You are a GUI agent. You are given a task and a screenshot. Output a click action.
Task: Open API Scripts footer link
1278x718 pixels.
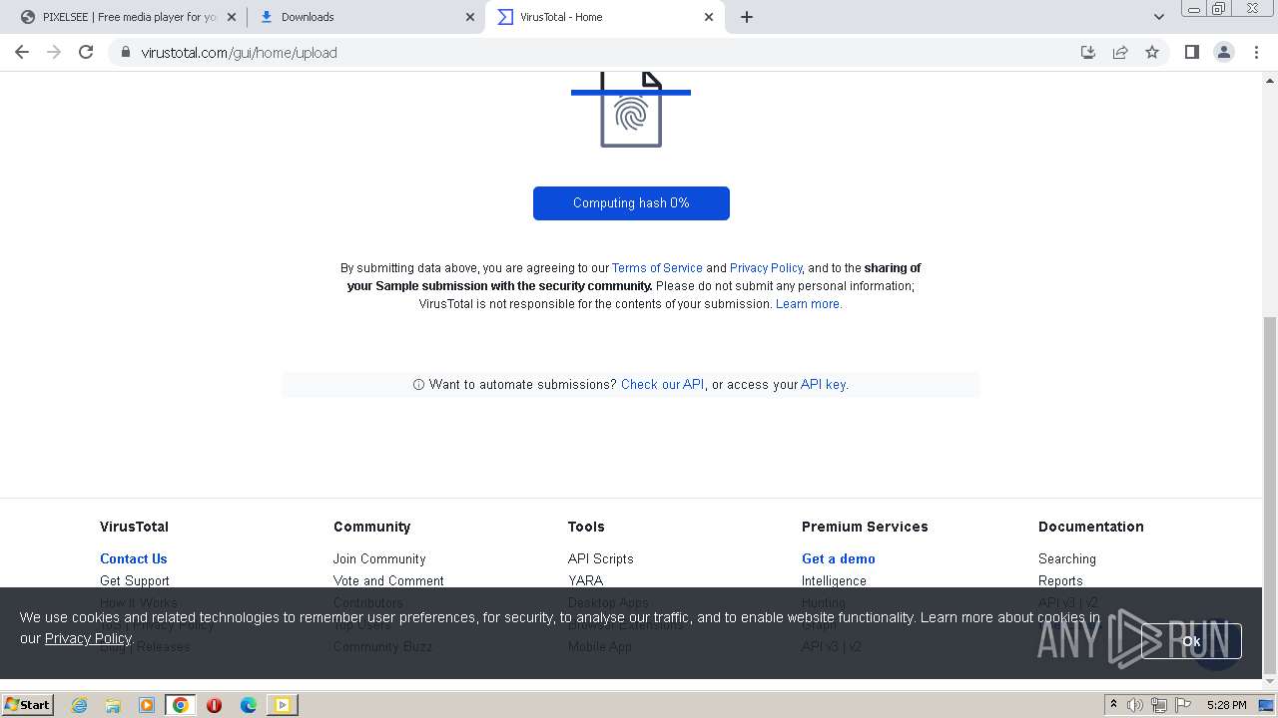(601, 559)
